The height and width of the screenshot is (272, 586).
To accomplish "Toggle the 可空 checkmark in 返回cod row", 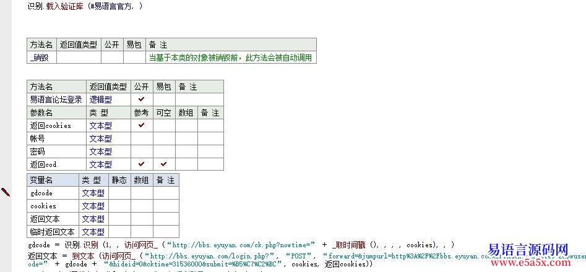I will pyautogui.click(x=163, y=164).
